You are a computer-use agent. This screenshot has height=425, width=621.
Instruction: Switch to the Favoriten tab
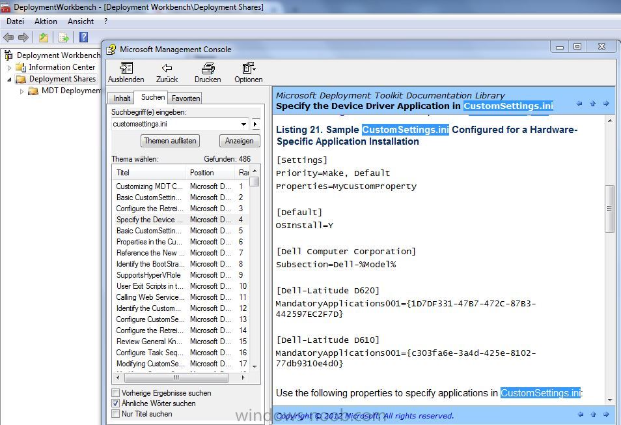click(x=186, y=98)
